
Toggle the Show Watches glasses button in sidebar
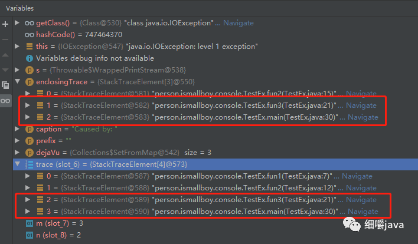6,101
